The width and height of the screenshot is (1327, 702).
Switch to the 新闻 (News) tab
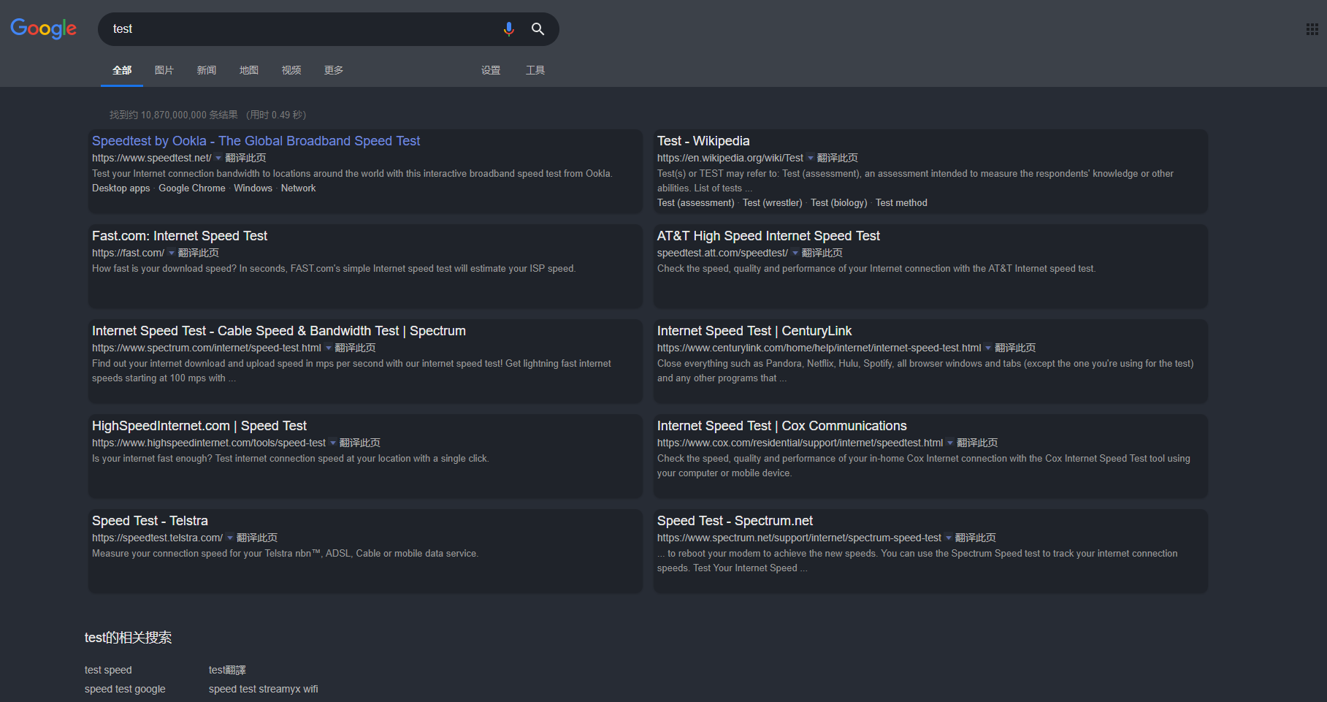207,70
